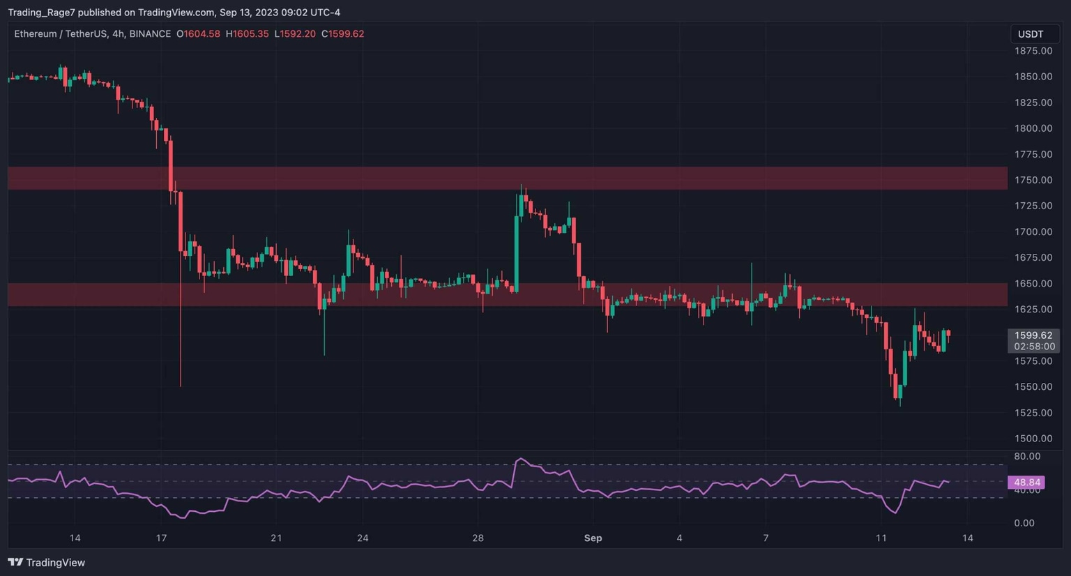Click the 1725.00 price axis label

click(1033, 206)
